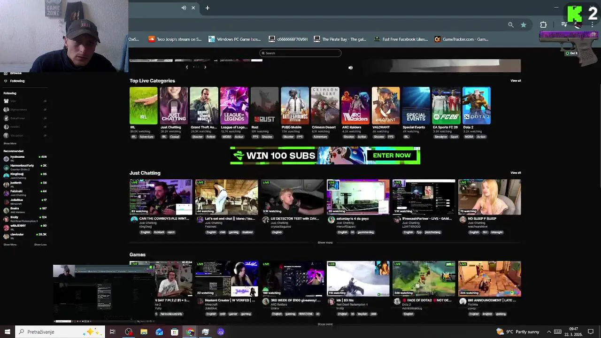Open the Windows PC Game Isos bookmark
Image resolution: width=601 pixels, height=338 pixels.
(235, 39)
